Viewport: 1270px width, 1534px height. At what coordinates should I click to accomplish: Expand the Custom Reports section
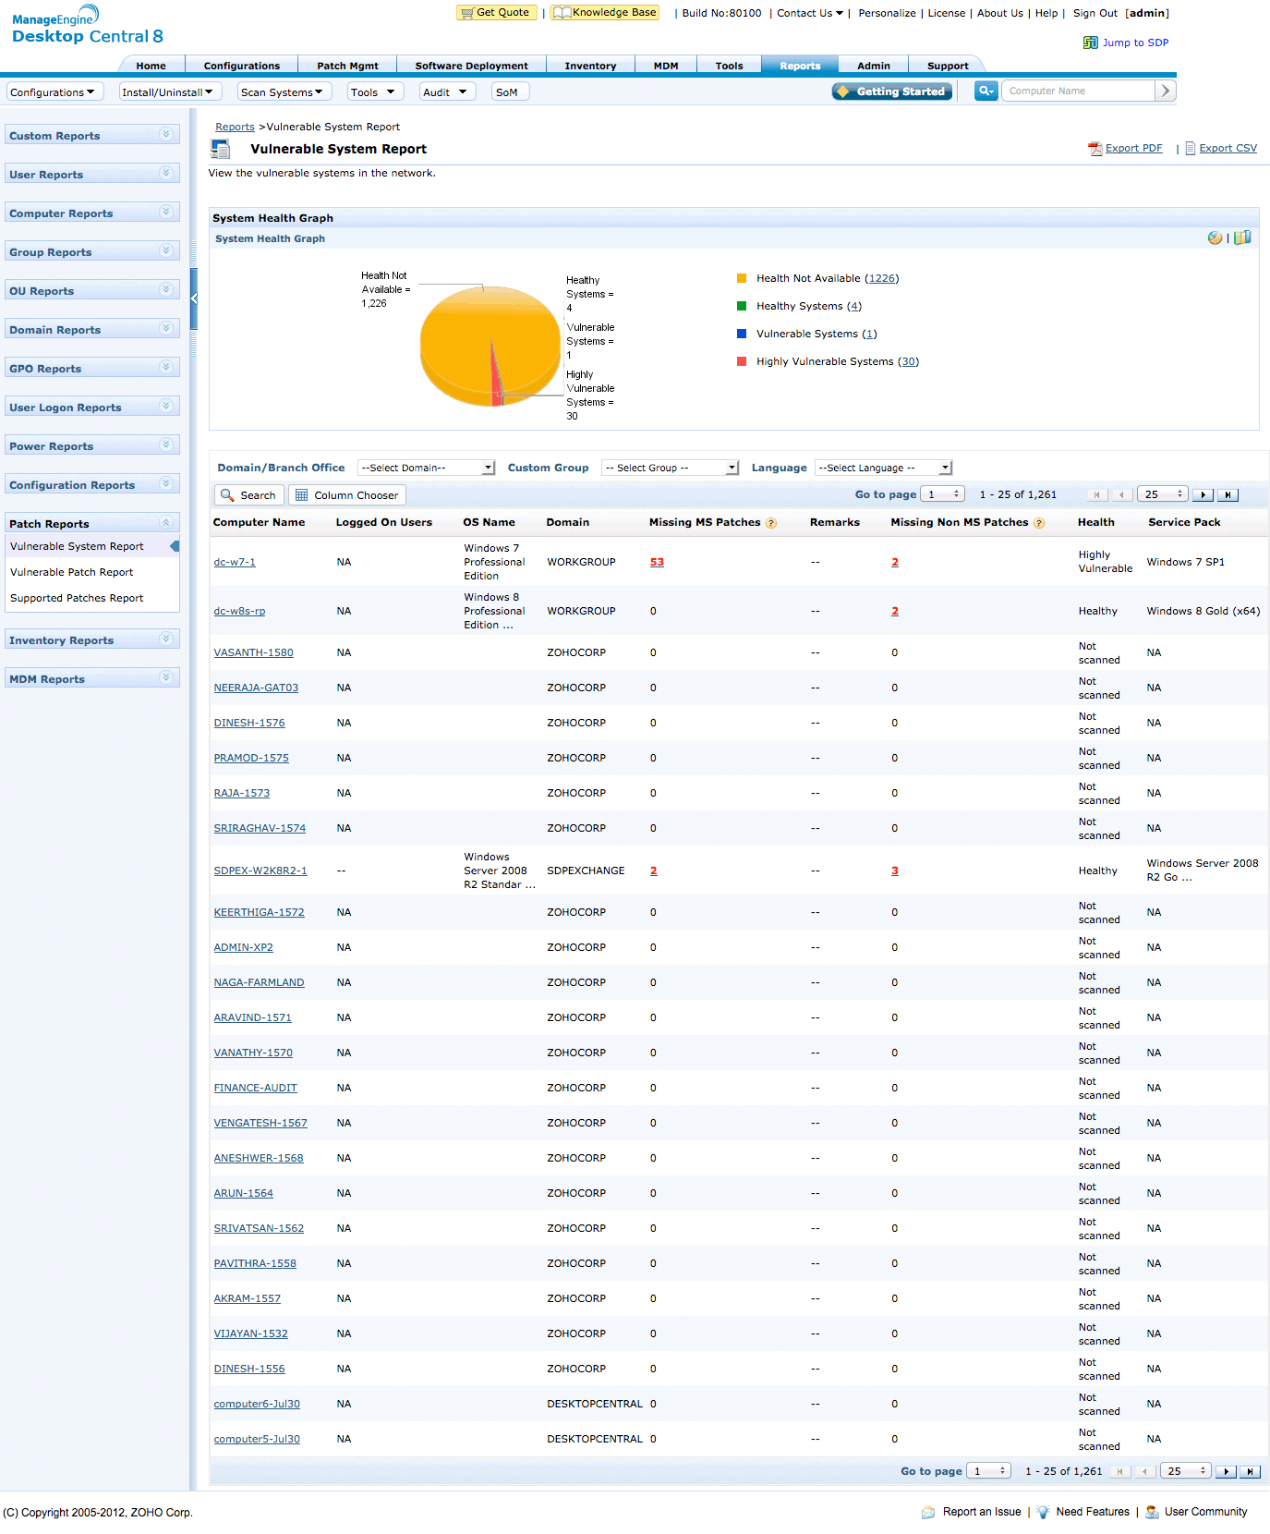coord(166,135)
